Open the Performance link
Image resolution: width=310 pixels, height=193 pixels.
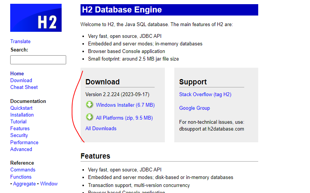pos(24,143)
